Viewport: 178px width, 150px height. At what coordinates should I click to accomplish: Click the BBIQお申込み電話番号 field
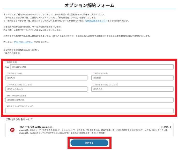(89, 100)
